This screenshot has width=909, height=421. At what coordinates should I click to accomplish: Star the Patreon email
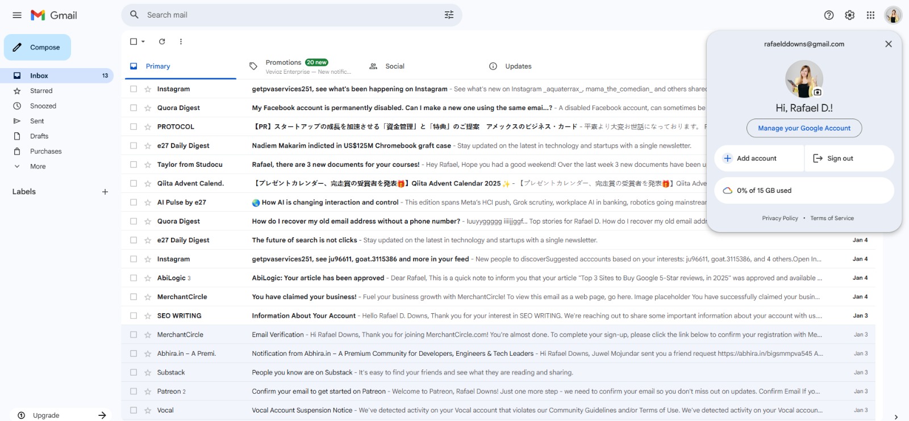click(148, 391)
